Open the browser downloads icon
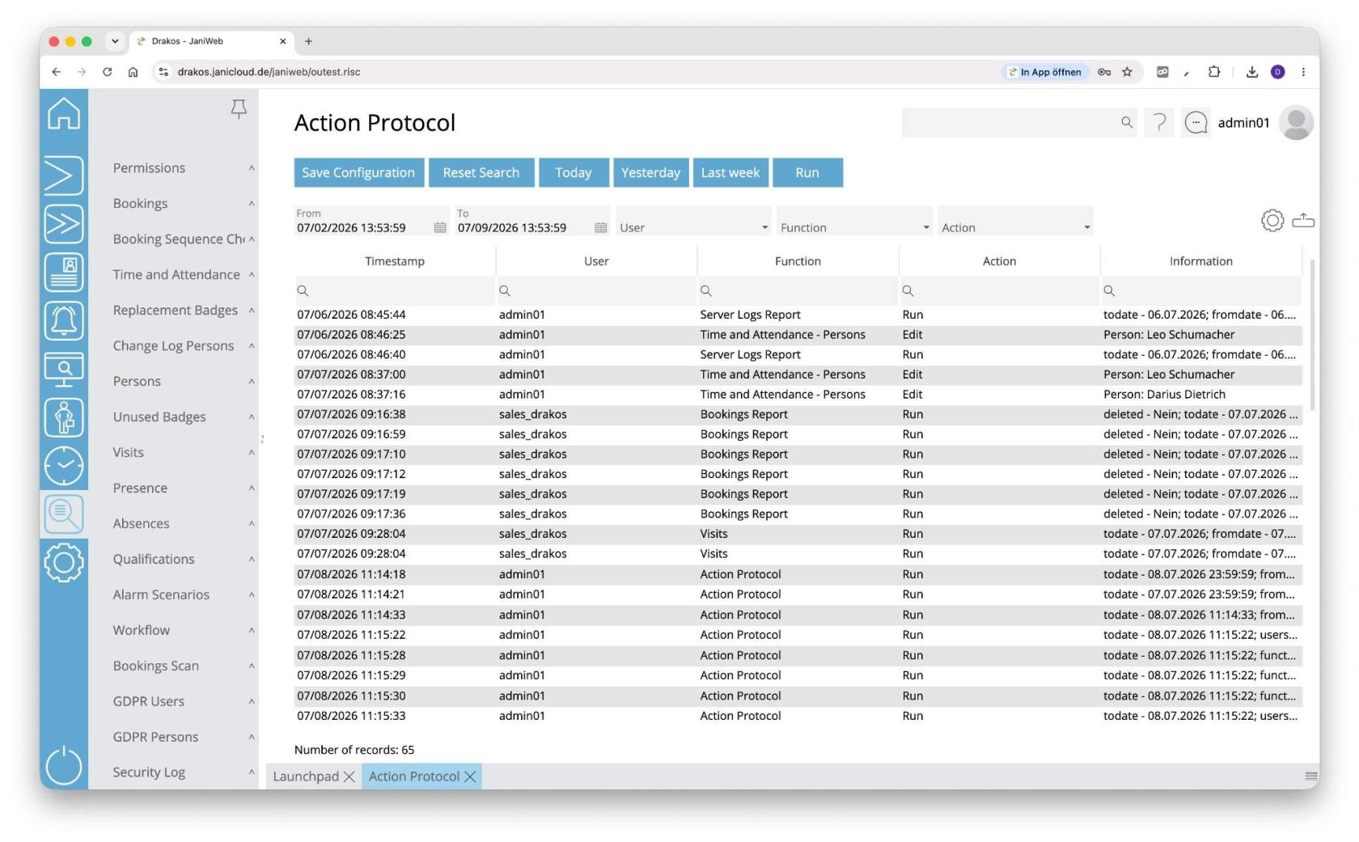The width and height of the screenshot is (1359, 842). pyautogui.click(x=1252, y=72)
